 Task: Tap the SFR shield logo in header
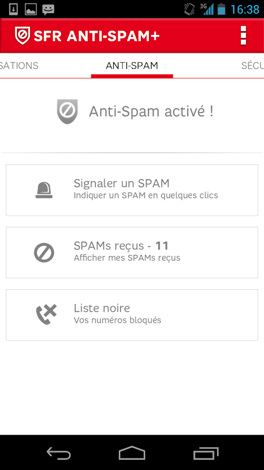(x=23, y=35)
